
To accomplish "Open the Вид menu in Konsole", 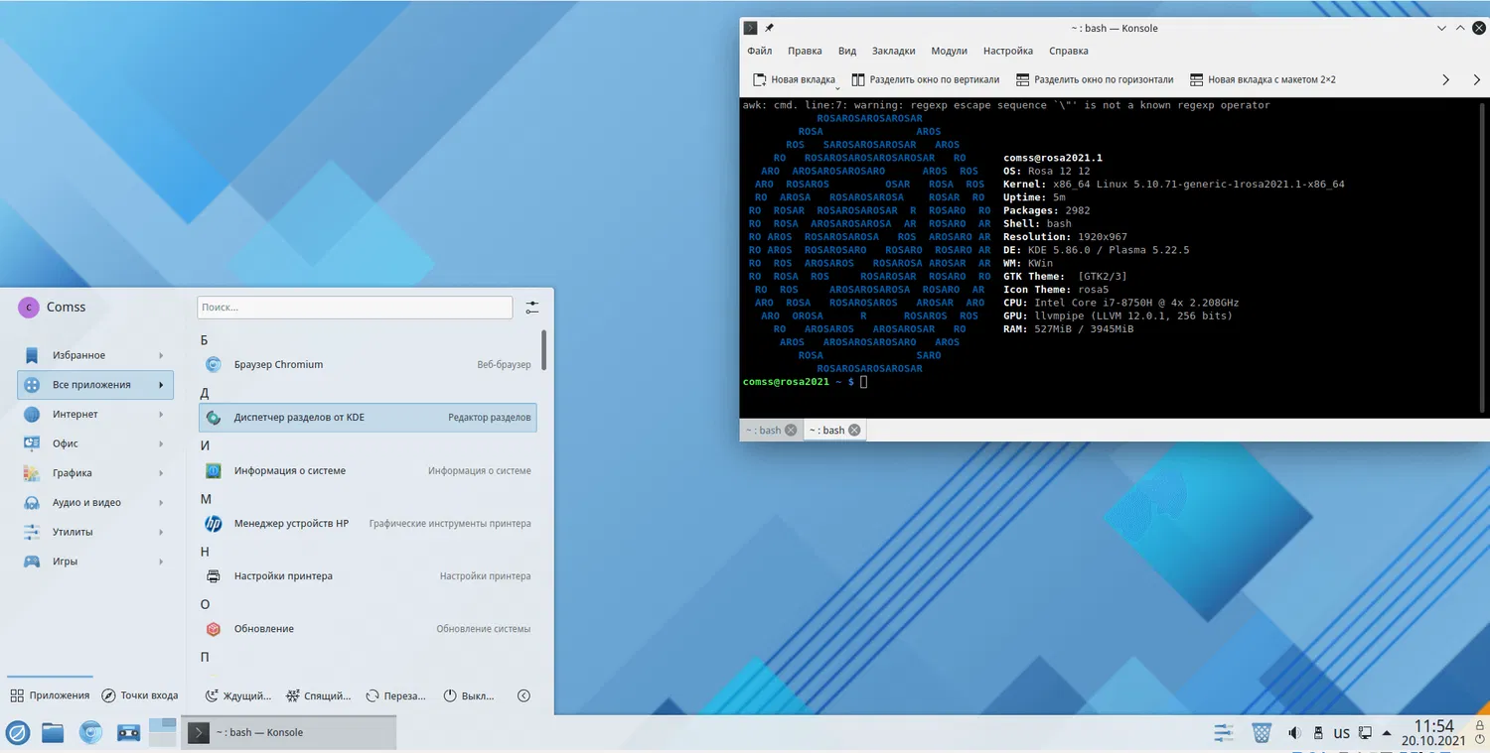I will point(847,51).
